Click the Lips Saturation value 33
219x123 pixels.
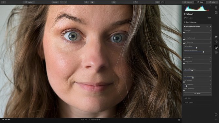point(210,76)
